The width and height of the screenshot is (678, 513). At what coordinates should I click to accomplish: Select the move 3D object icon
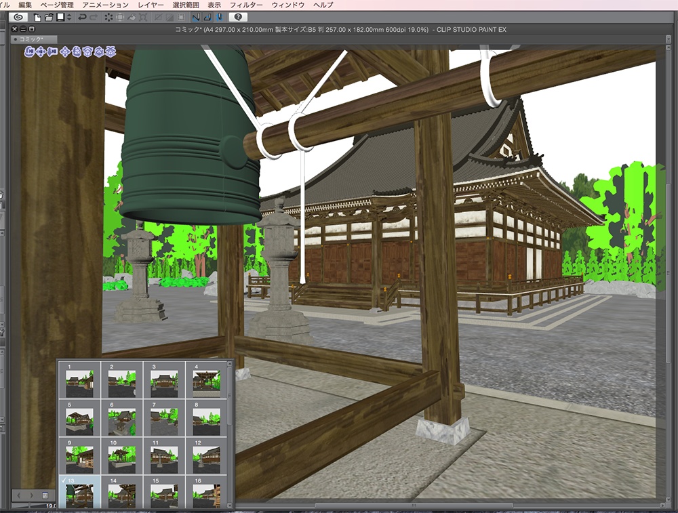pos(65,52)
